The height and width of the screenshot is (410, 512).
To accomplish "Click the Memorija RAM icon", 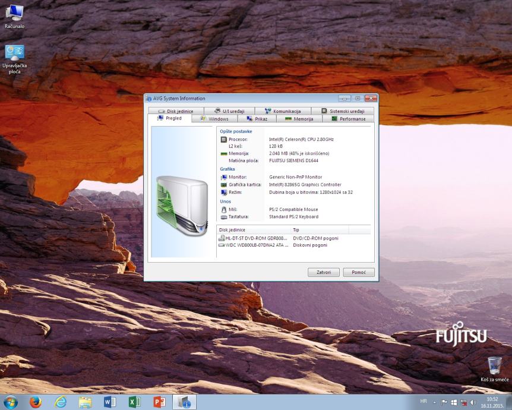I will [224, 153].
